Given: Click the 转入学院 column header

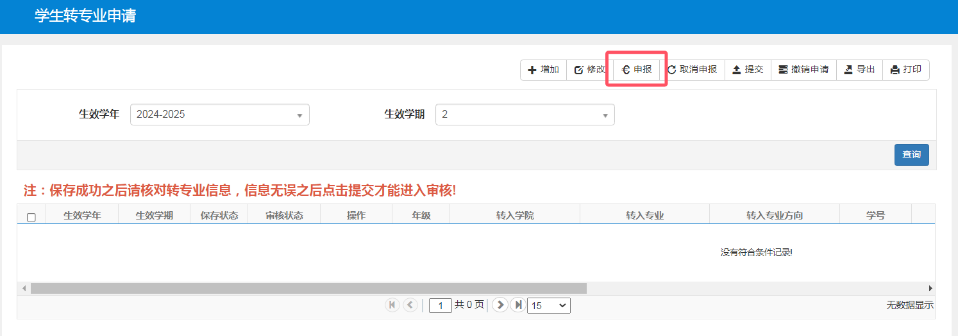Looking at the screenshot, I should click(x=514, y=216).
